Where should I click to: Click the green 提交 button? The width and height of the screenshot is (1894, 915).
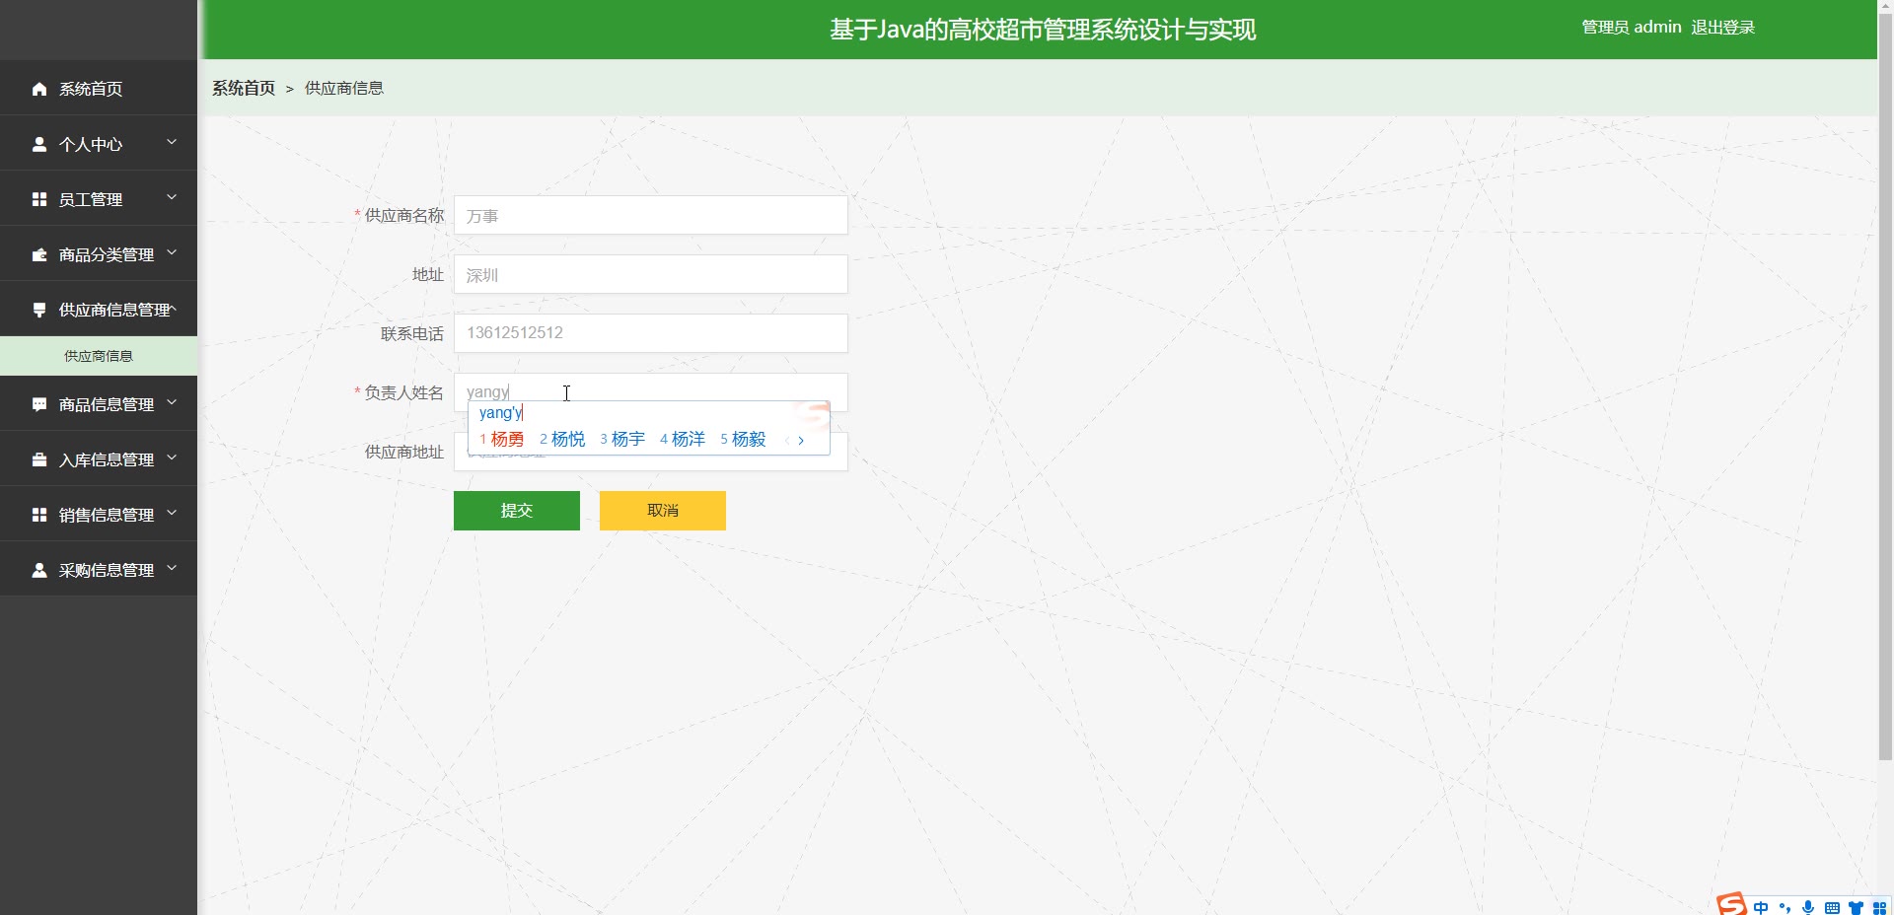[x=517, y=511]
